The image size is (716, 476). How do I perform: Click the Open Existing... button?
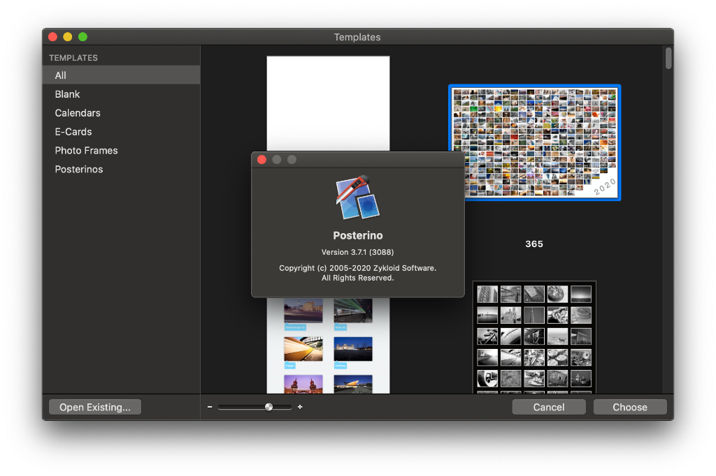point(95,407)
